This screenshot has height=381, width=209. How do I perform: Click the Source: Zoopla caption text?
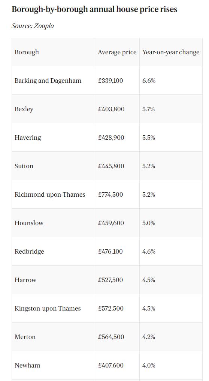[x=33, y=25]
